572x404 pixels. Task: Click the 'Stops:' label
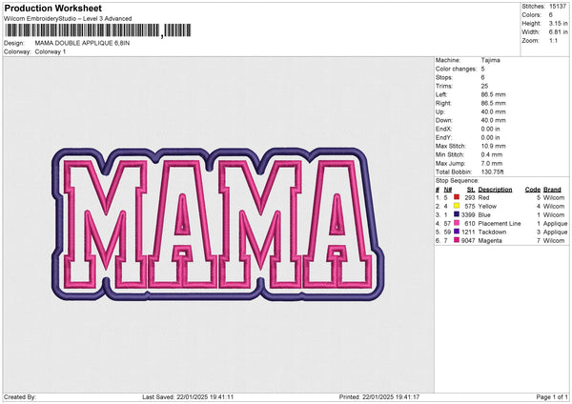point(444,77)
